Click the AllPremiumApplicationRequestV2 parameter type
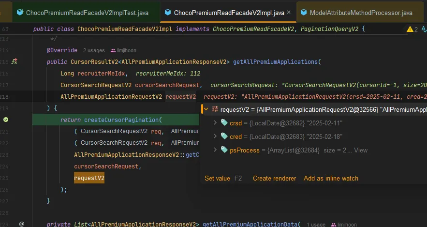 point(111,97)
